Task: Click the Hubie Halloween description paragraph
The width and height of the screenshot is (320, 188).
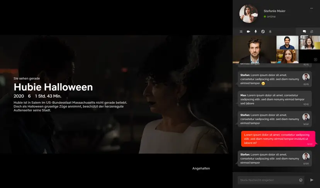Action: coord(70,106)
